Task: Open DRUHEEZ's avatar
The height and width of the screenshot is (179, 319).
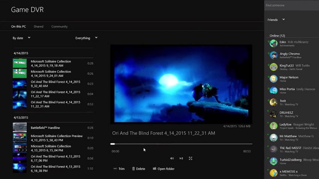Action: click(x=274, y=114)
